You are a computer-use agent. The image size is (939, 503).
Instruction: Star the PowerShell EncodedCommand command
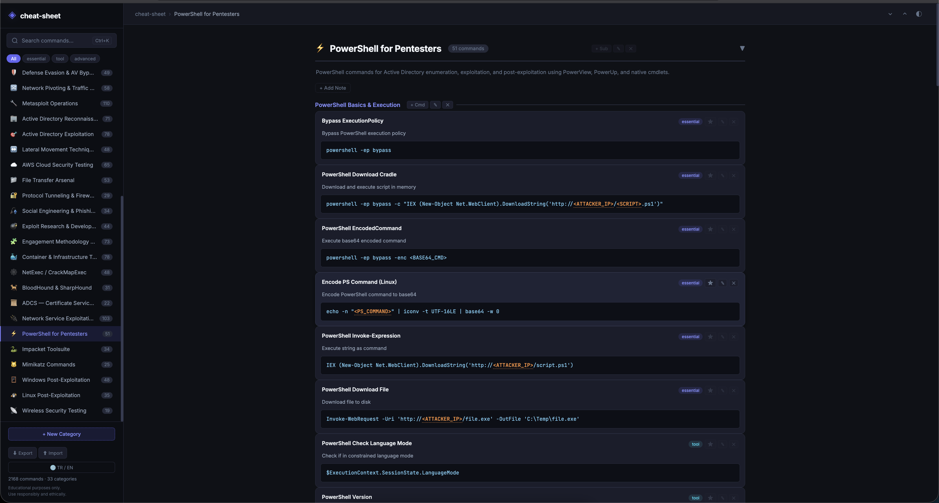pos(710,229)
